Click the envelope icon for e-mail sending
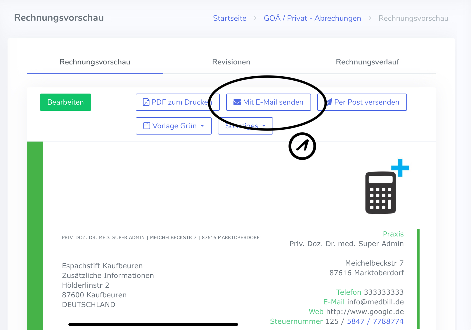 click(237, 102)
